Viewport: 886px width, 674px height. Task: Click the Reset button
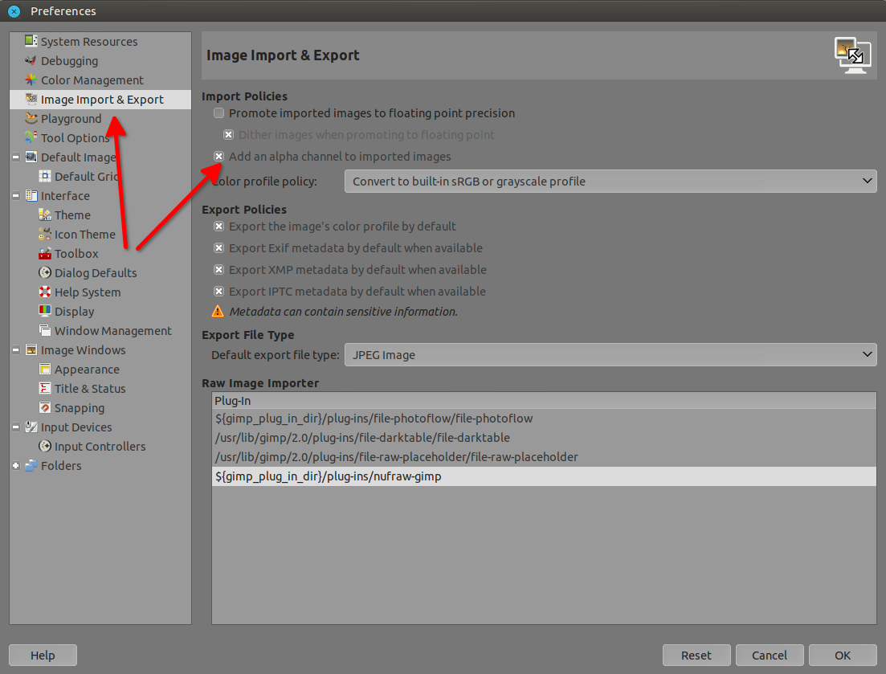pyautogui.click(x=696, y=656)
